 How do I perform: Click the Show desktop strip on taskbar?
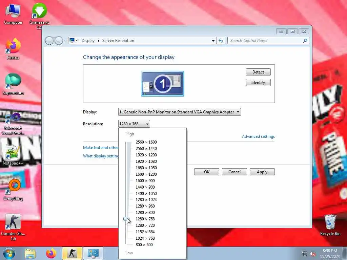(345, 254)
